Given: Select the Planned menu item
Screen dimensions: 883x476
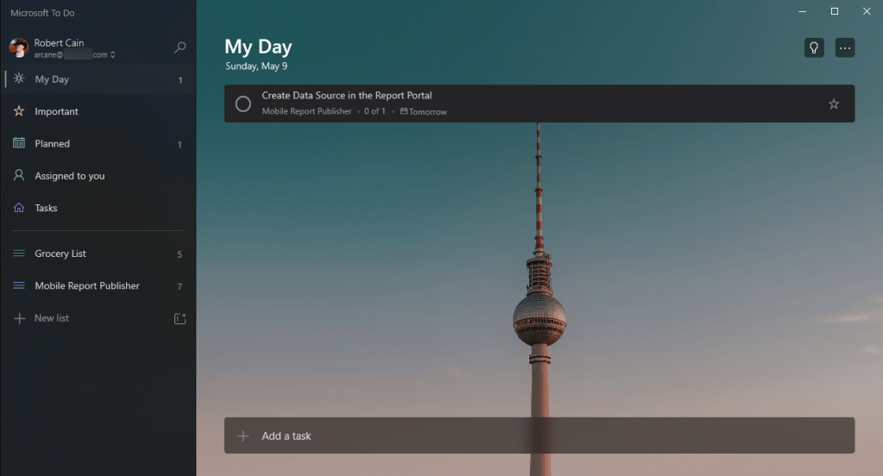Looking at the screenshot, I should point(53,143).
